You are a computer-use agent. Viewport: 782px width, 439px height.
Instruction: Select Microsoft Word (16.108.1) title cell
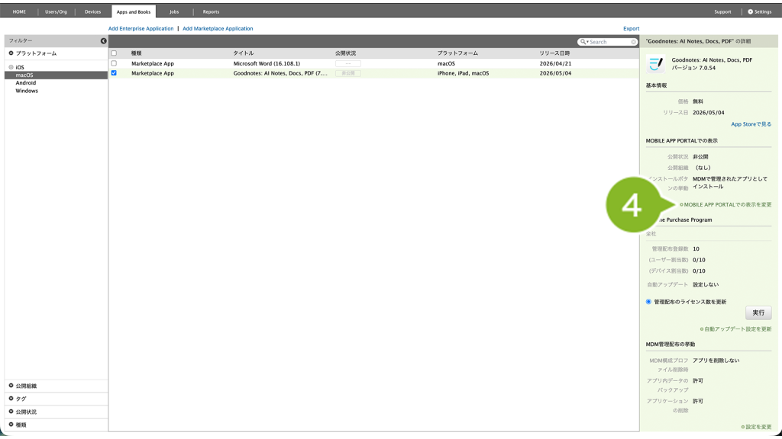(267, 64)
